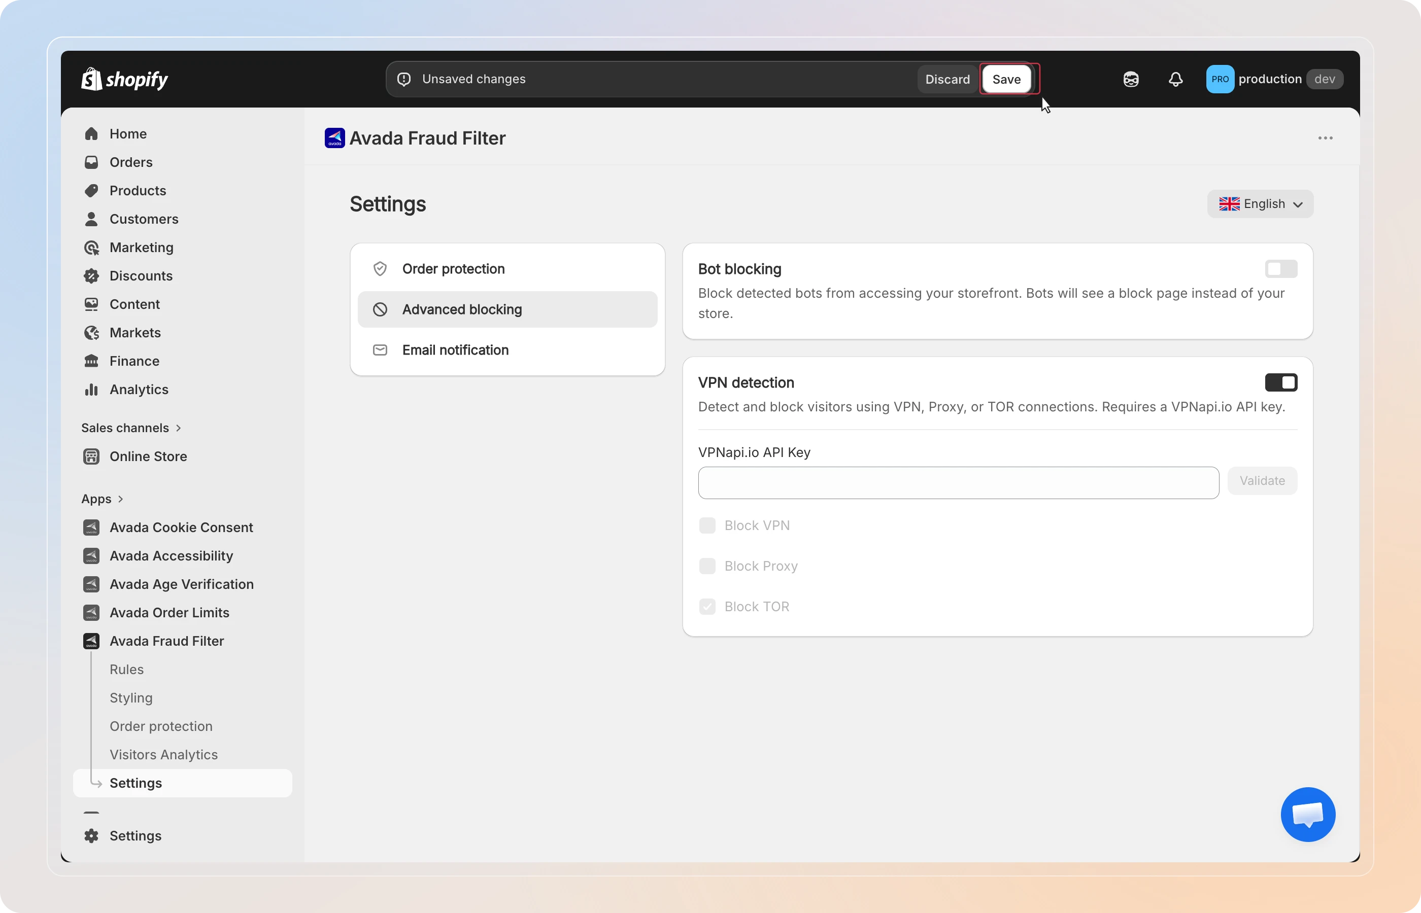
Task: Click the Avada Order Limits app icon
Action: [x=91, y=613]
